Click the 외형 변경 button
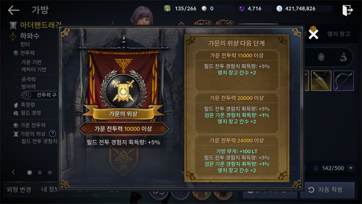This screenshot has height=204, width=362. pos(19,189)
